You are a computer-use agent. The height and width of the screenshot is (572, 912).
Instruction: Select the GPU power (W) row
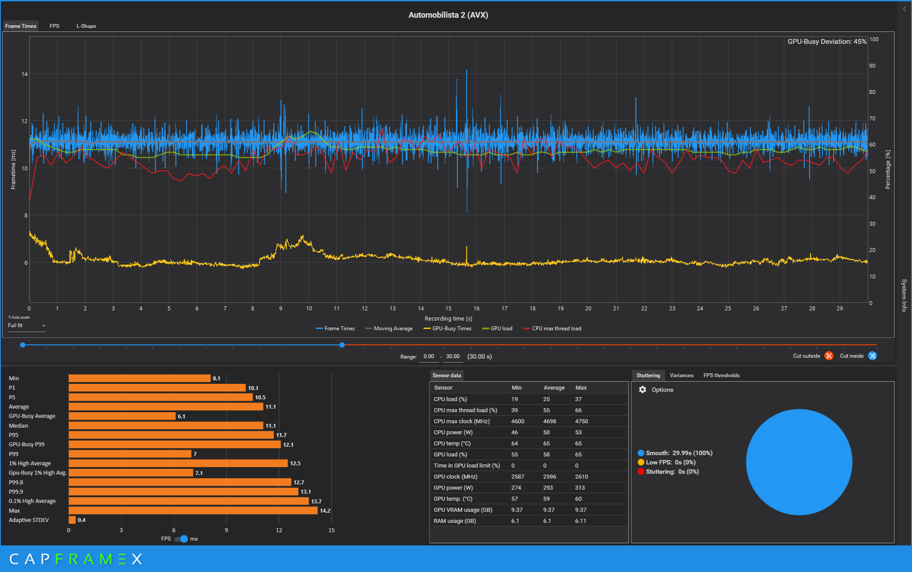click(x=529, y=487)
